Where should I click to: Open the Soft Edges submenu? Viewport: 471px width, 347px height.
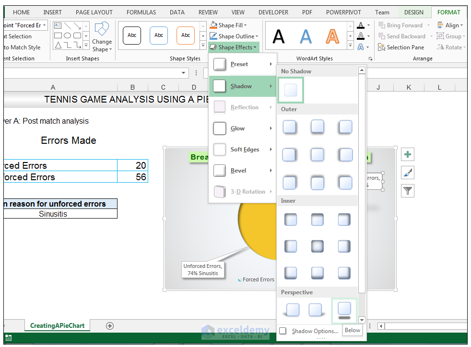pos(243,150)
